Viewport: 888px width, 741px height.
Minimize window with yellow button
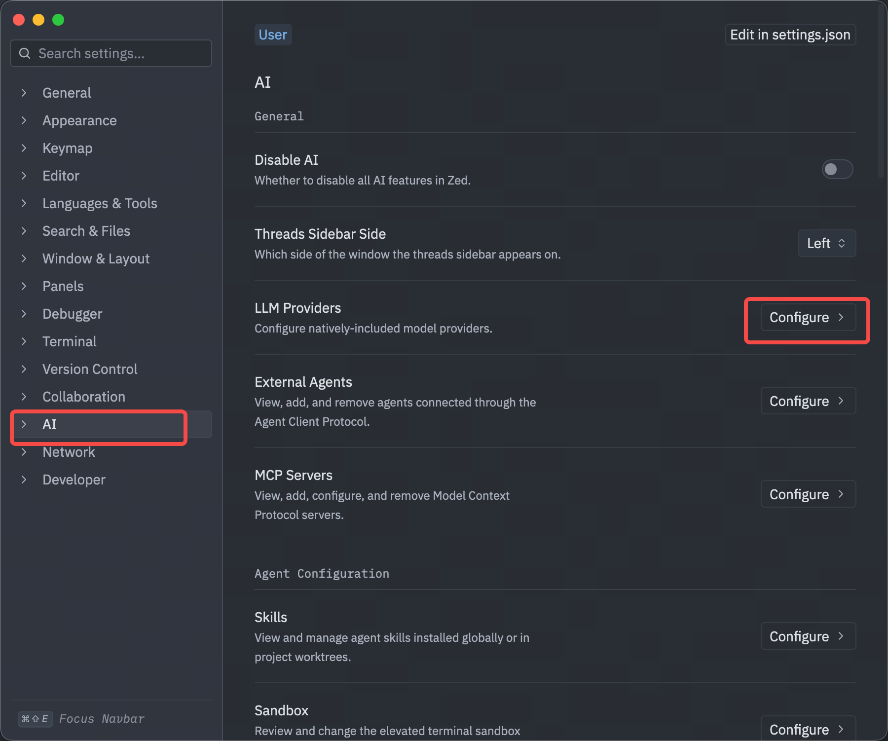coord(38,20)
